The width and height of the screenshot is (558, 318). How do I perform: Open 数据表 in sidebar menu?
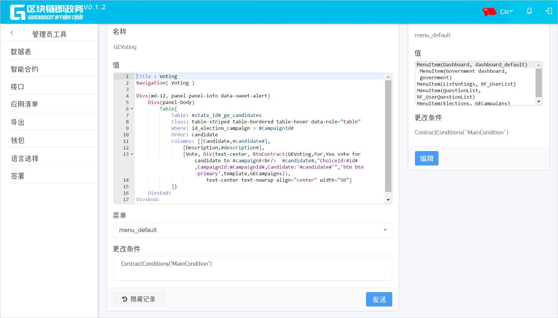click(x=21, y=52)
